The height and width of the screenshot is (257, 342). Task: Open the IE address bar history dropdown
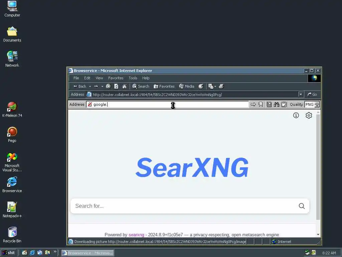click(x=301, y=94)
